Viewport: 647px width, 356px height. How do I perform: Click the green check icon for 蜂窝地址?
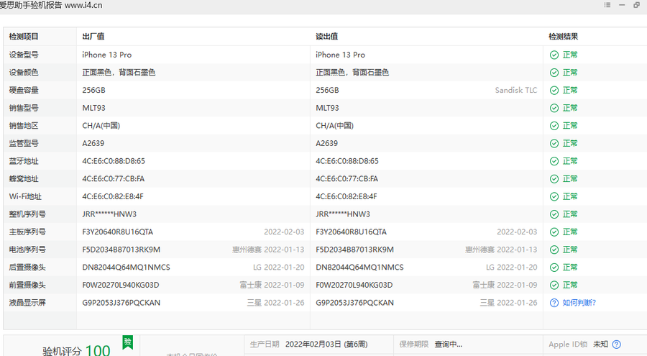click(x=554, y=179)
